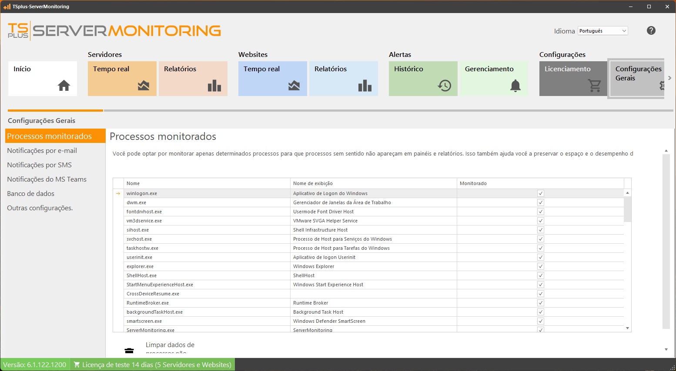676x371 pixels.
Task: Sort the table by Nome column header
Action: point(207,183)
